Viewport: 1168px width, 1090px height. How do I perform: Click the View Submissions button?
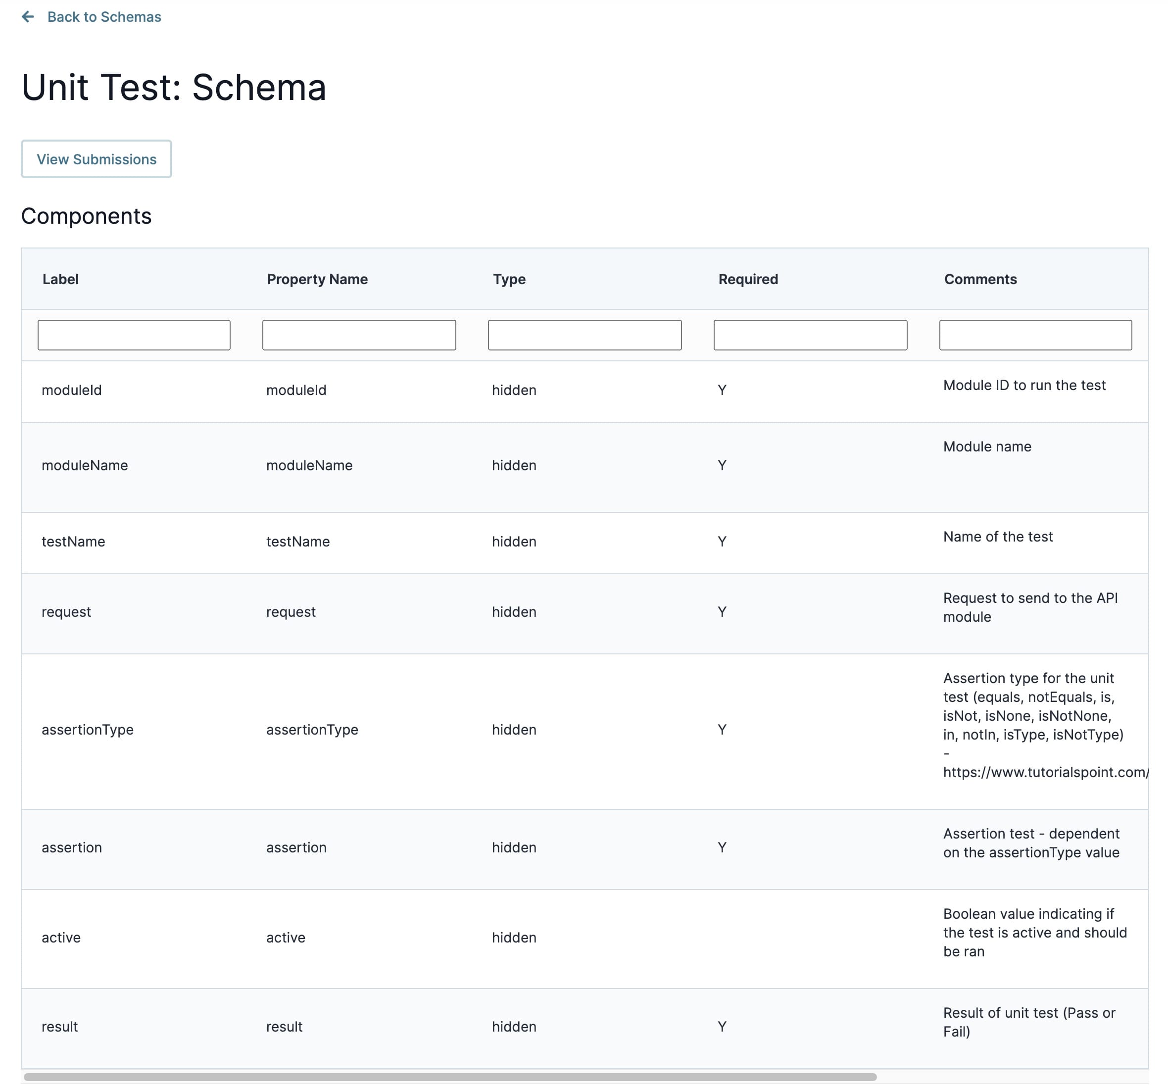coord(97,159)
